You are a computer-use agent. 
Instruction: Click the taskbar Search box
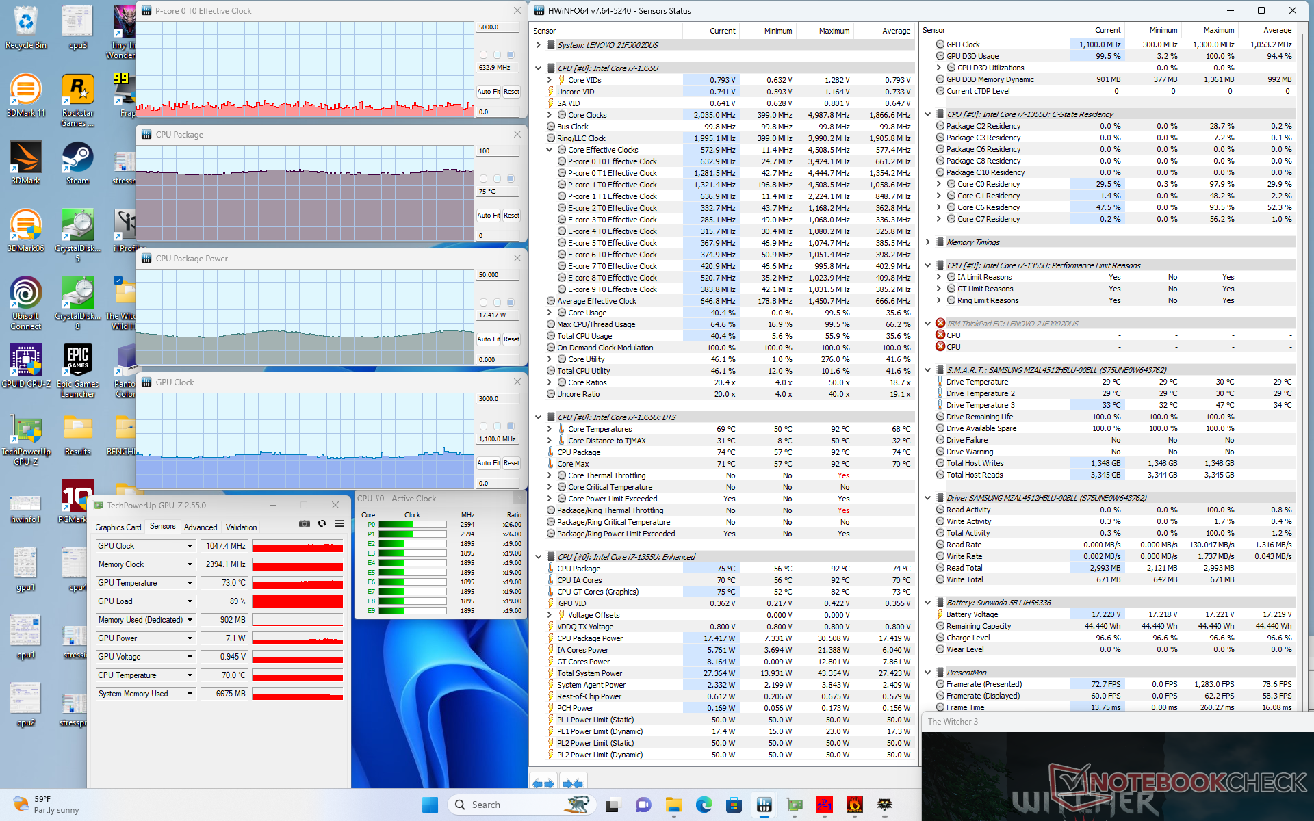(520, 805)
